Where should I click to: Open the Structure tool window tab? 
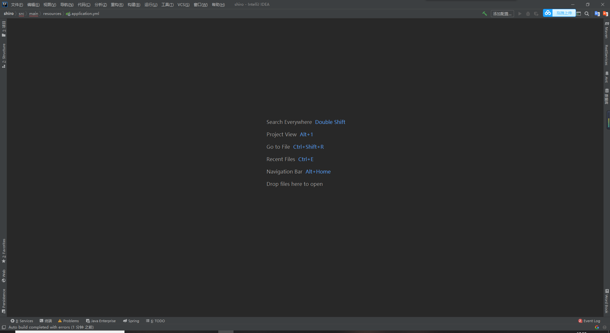[x=4, y=56]
